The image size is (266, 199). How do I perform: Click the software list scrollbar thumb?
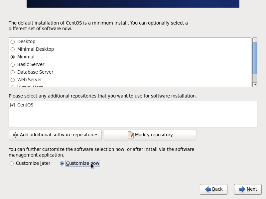[x=255, y=58]
